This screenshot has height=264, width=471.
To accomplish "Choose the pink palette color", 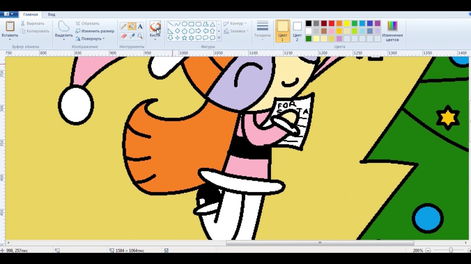I will (332, 31).
